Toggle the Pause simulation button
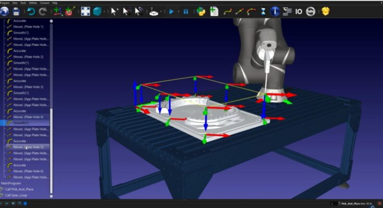This screenshot has height=208, width=383. 185,12
